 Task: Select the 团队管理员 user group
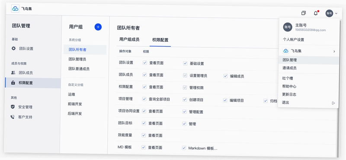(77, 59)
